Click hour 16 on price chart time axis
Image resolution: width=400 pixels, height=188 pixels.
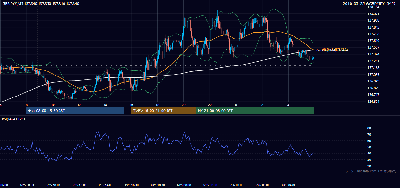[131, 105]
